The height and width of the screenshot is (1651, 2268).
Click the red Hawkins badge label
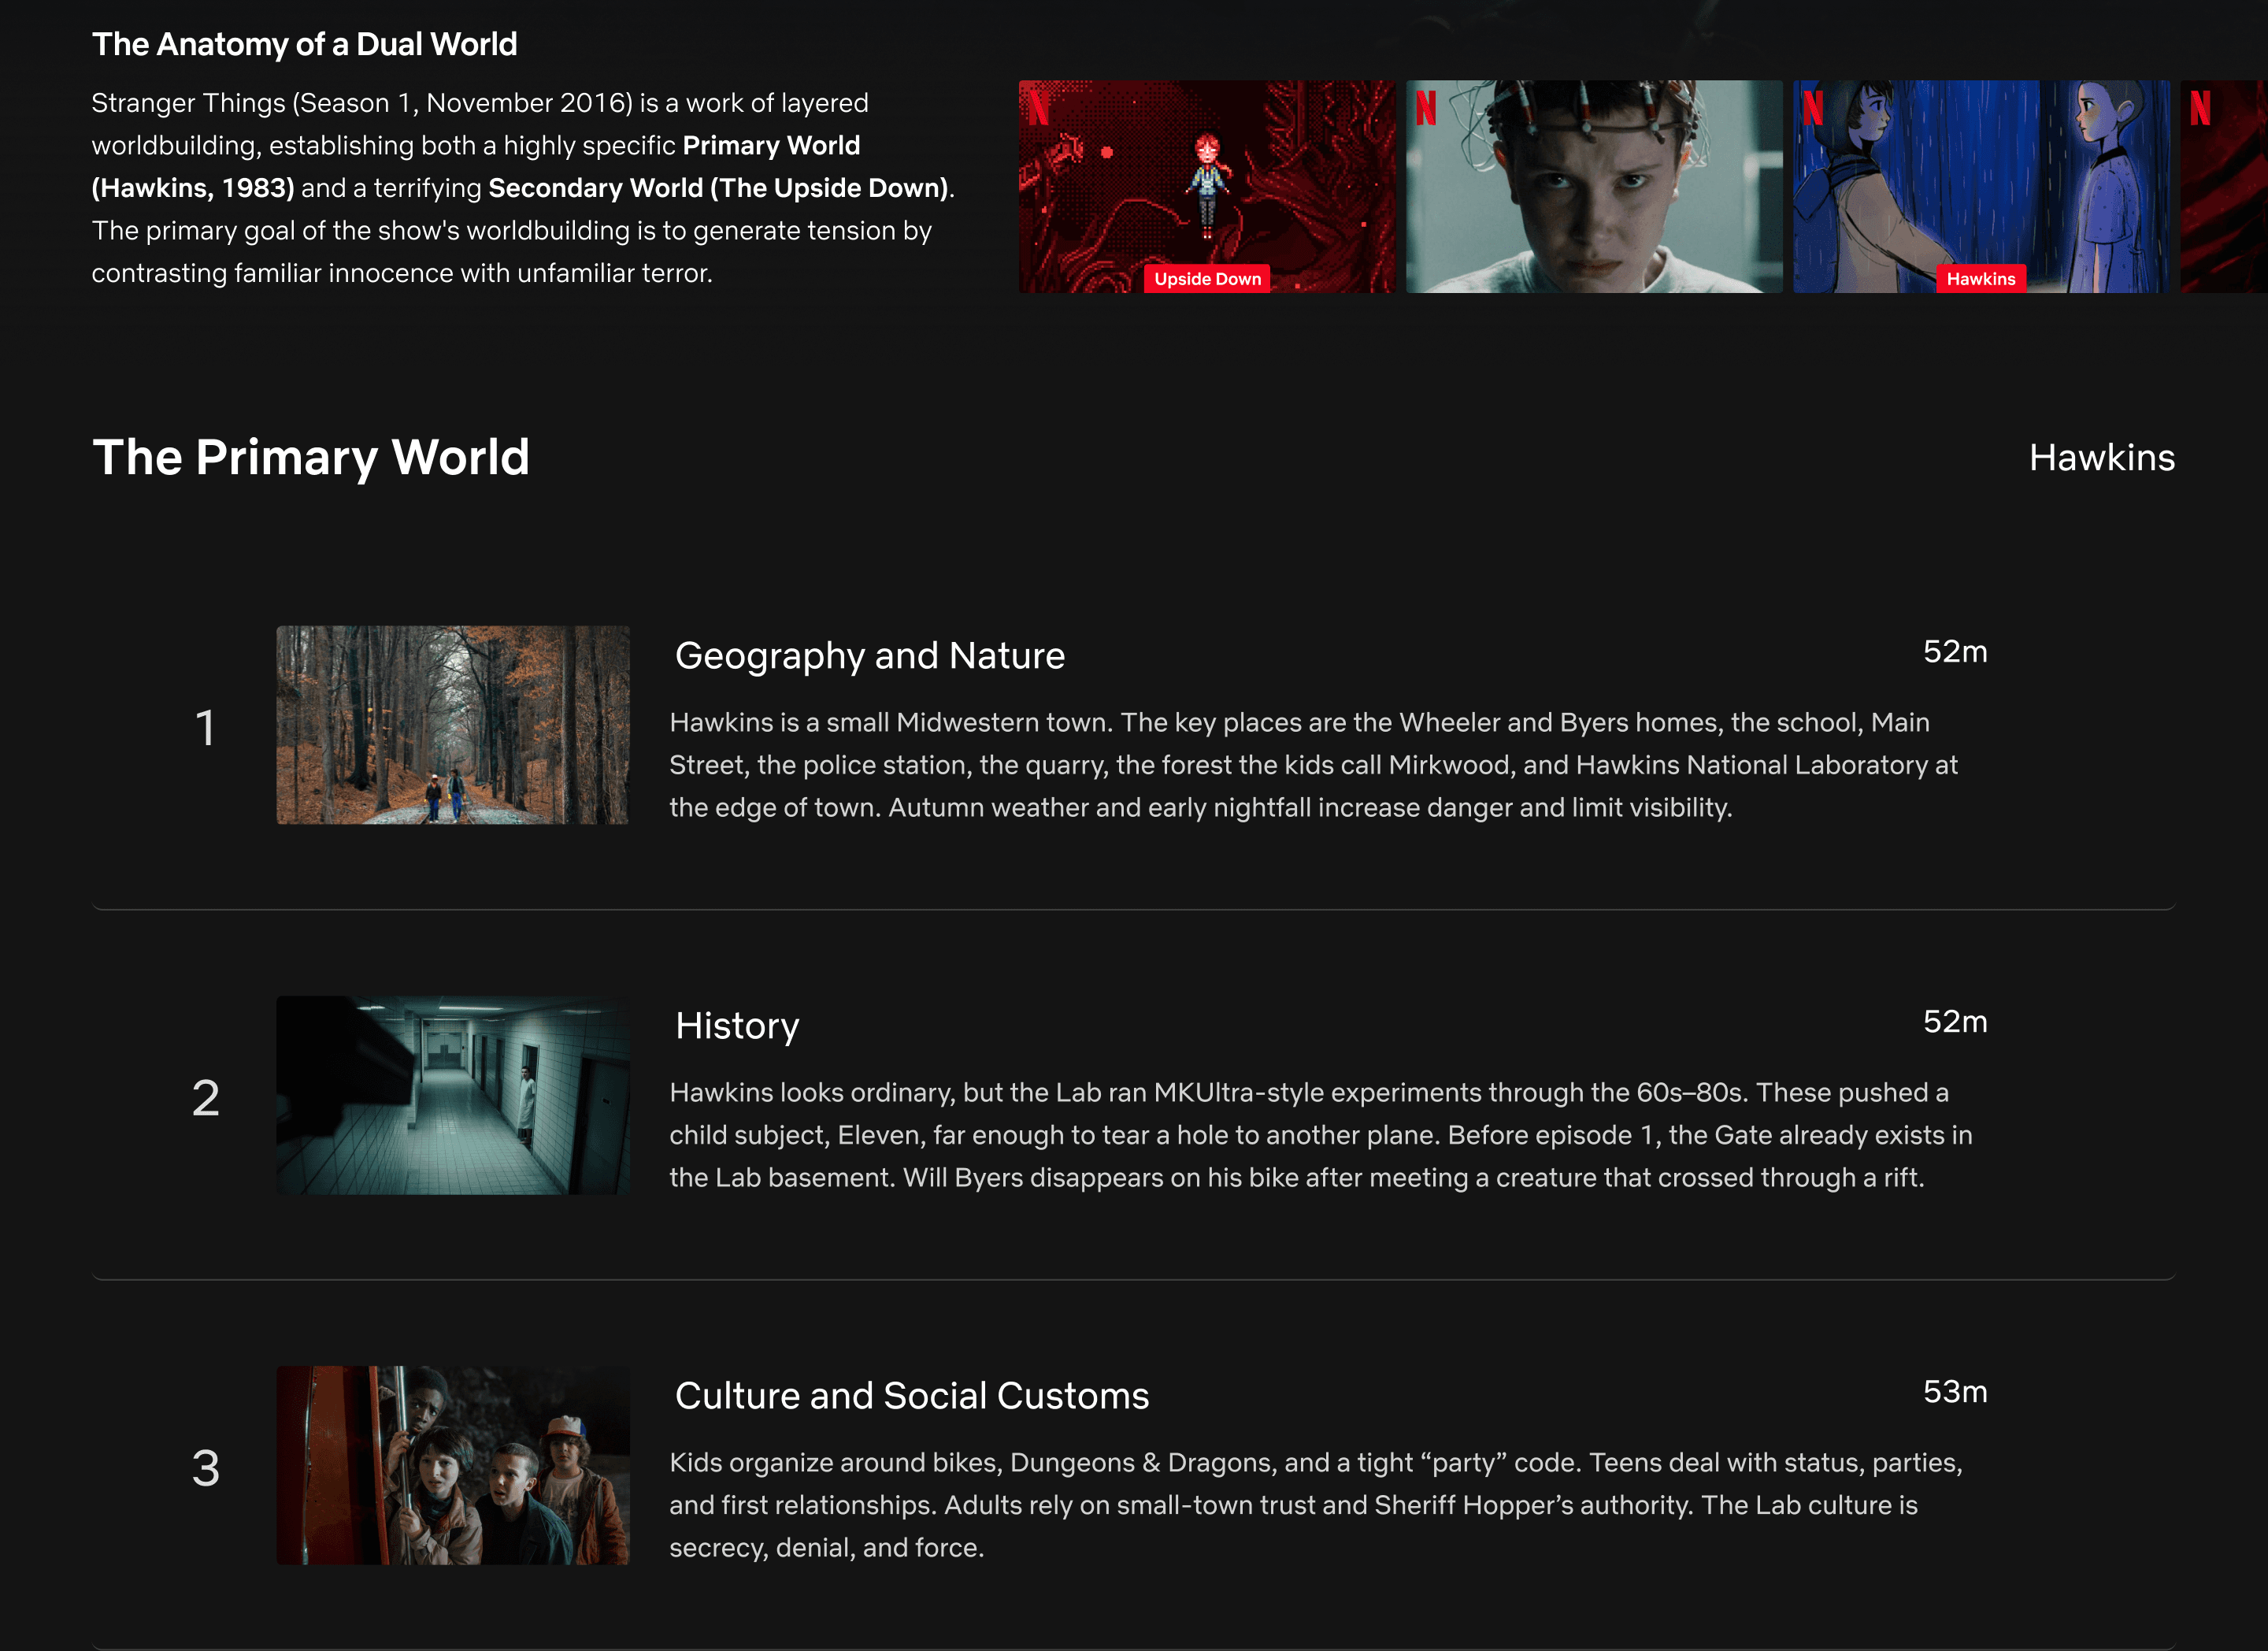click(x=1980, y=279)
